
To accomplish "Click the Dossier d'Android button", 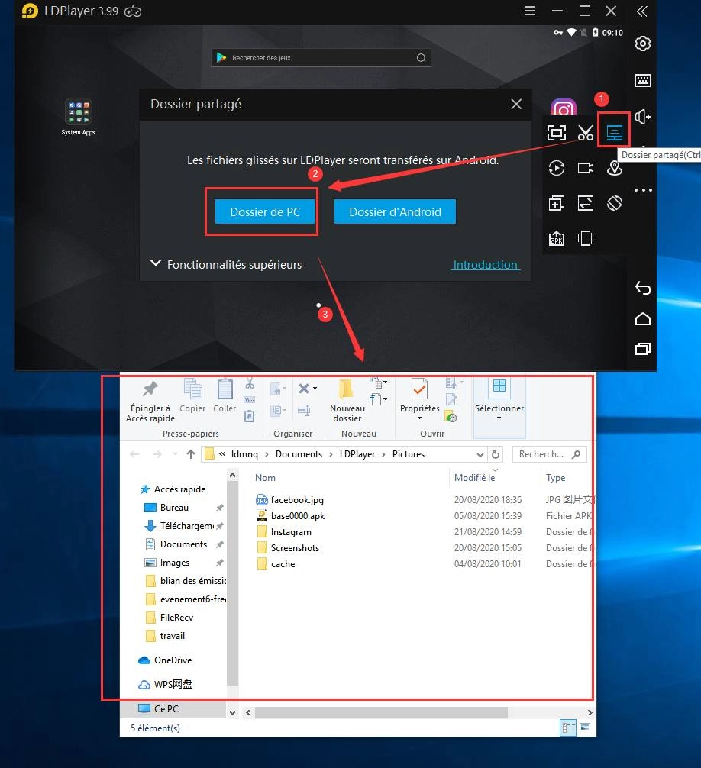I will click(395, 211).
